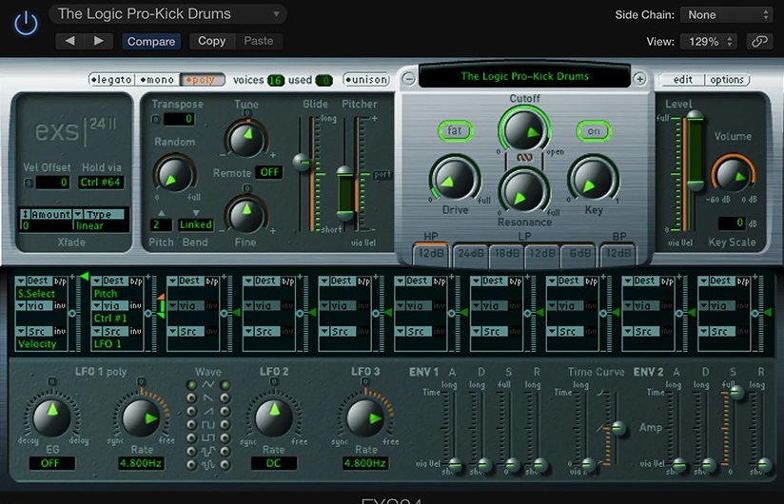784x504 pixels.
Task: Toggle the filter on button
Action: pyautogui.click(x=594, y=131)
